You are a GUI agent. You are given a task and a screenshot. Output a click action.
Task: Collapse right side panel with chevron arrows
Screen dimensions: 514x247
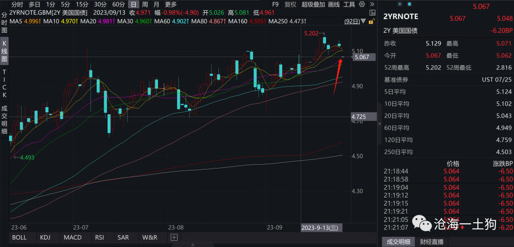coord(379,123)
